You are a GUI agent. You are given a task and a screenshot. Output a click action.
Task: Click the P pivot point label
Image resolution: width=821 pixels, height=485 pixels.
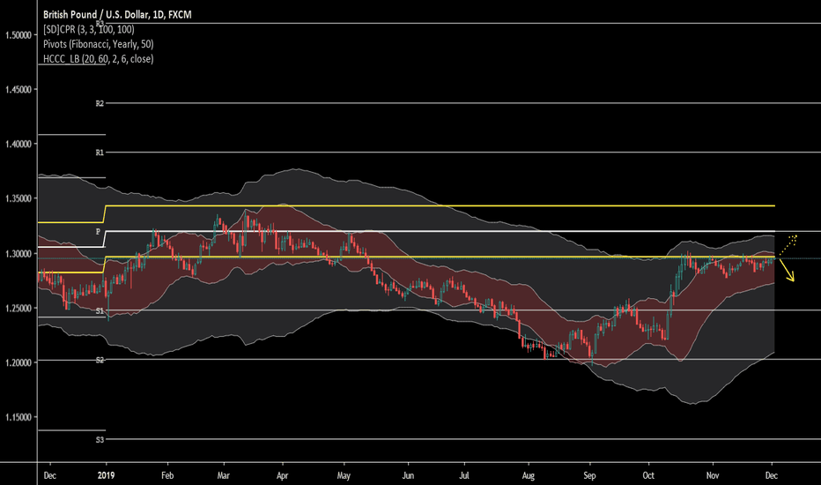(x=100, y=230)
